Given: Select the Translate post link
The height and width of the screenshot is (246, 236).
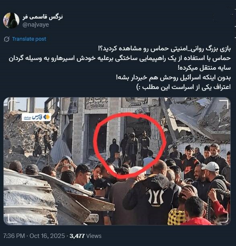Looking at the screenshot, I should [x=29, y=39].
